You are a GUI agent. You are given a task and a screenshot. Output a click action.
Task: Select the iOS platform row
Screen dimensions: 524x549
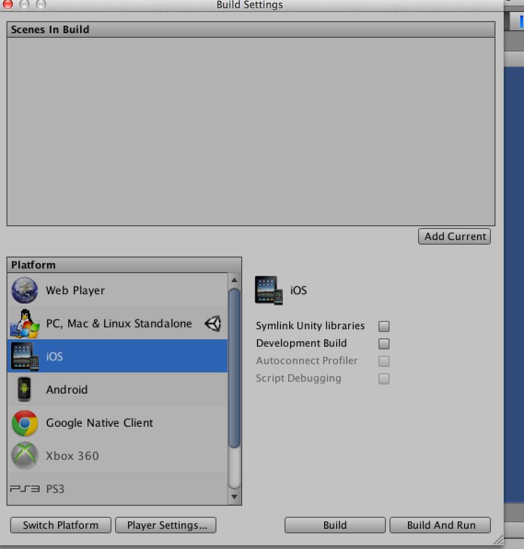pyautogui.click(x=117, y=356)
